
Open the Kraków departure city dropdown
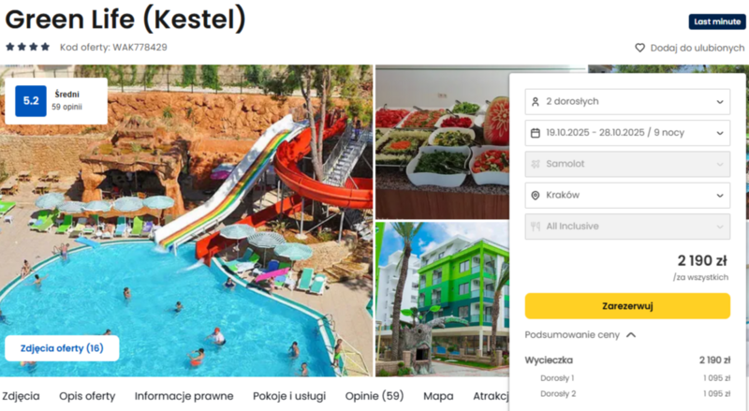pyautogui.click(x=627, y=196)
